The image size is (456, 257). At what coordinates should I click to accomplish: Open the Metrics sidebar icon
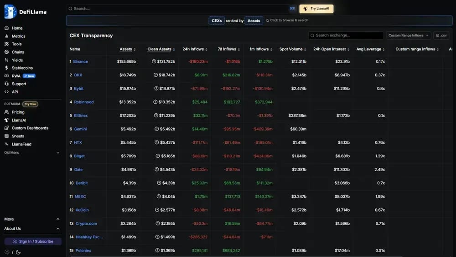[6, 36]
